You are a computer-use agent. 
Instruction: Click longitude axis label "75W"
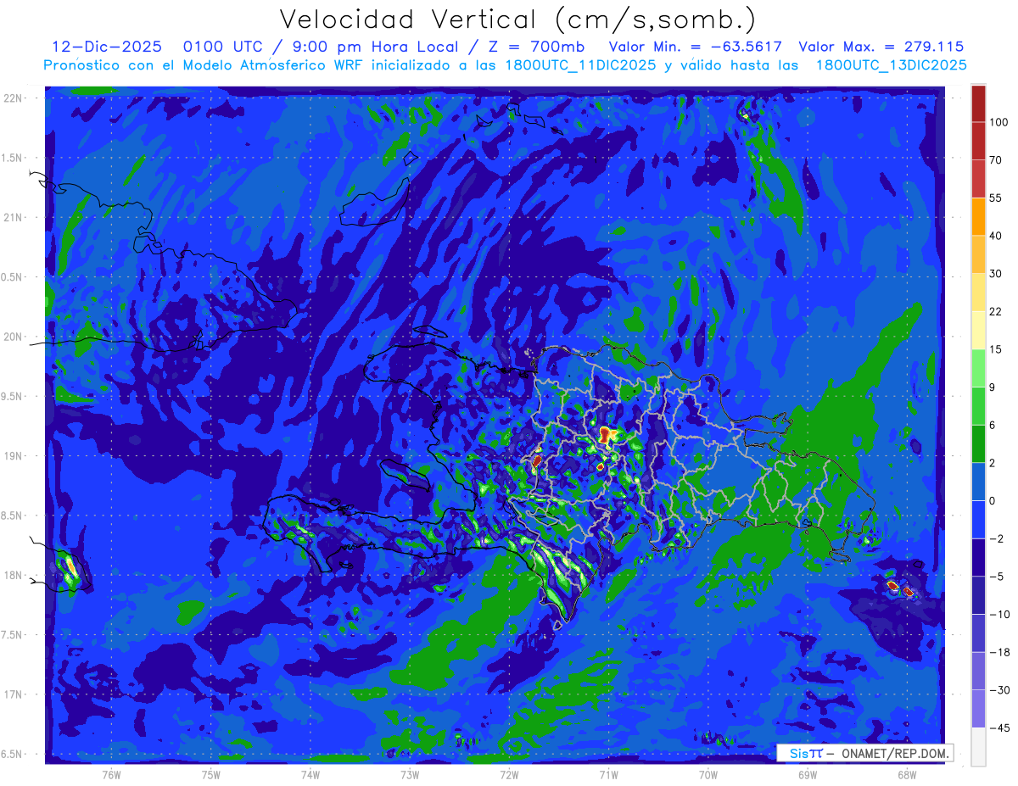(x=210, y=775)
